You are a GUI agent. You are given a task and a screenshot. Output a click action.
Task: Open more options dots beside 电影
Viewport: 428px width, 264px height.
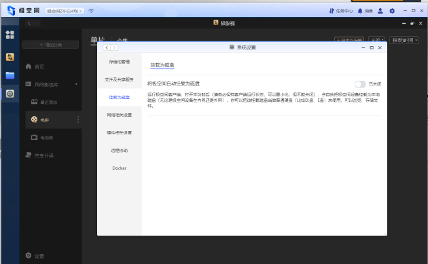(x=78, y=119)
